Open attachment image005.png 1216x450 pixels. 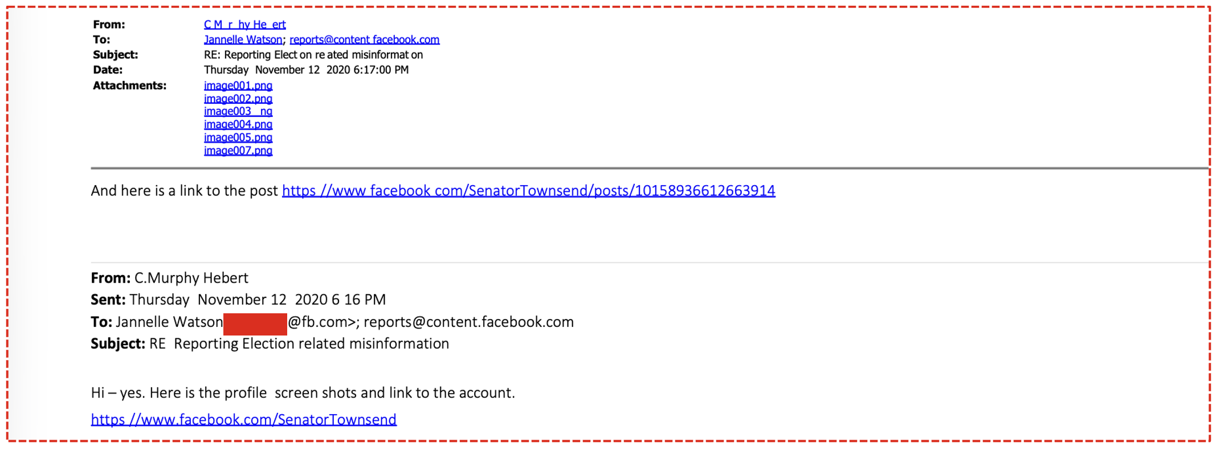[x=238, y=137]
